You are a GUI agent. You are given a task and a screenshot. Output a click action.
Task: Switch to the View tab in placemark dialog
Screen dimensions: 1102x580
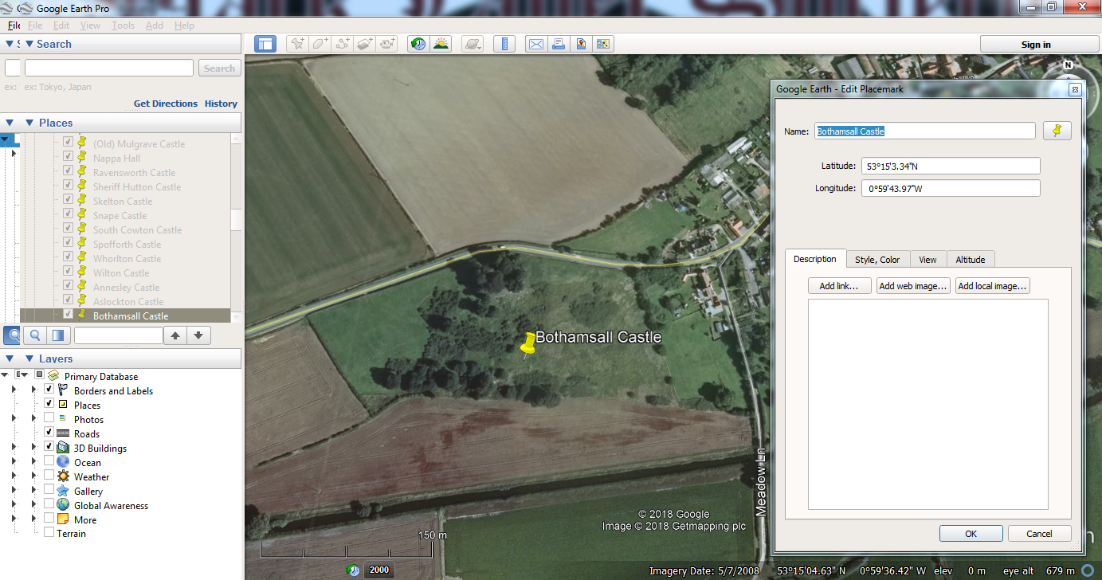coord(927,260)
